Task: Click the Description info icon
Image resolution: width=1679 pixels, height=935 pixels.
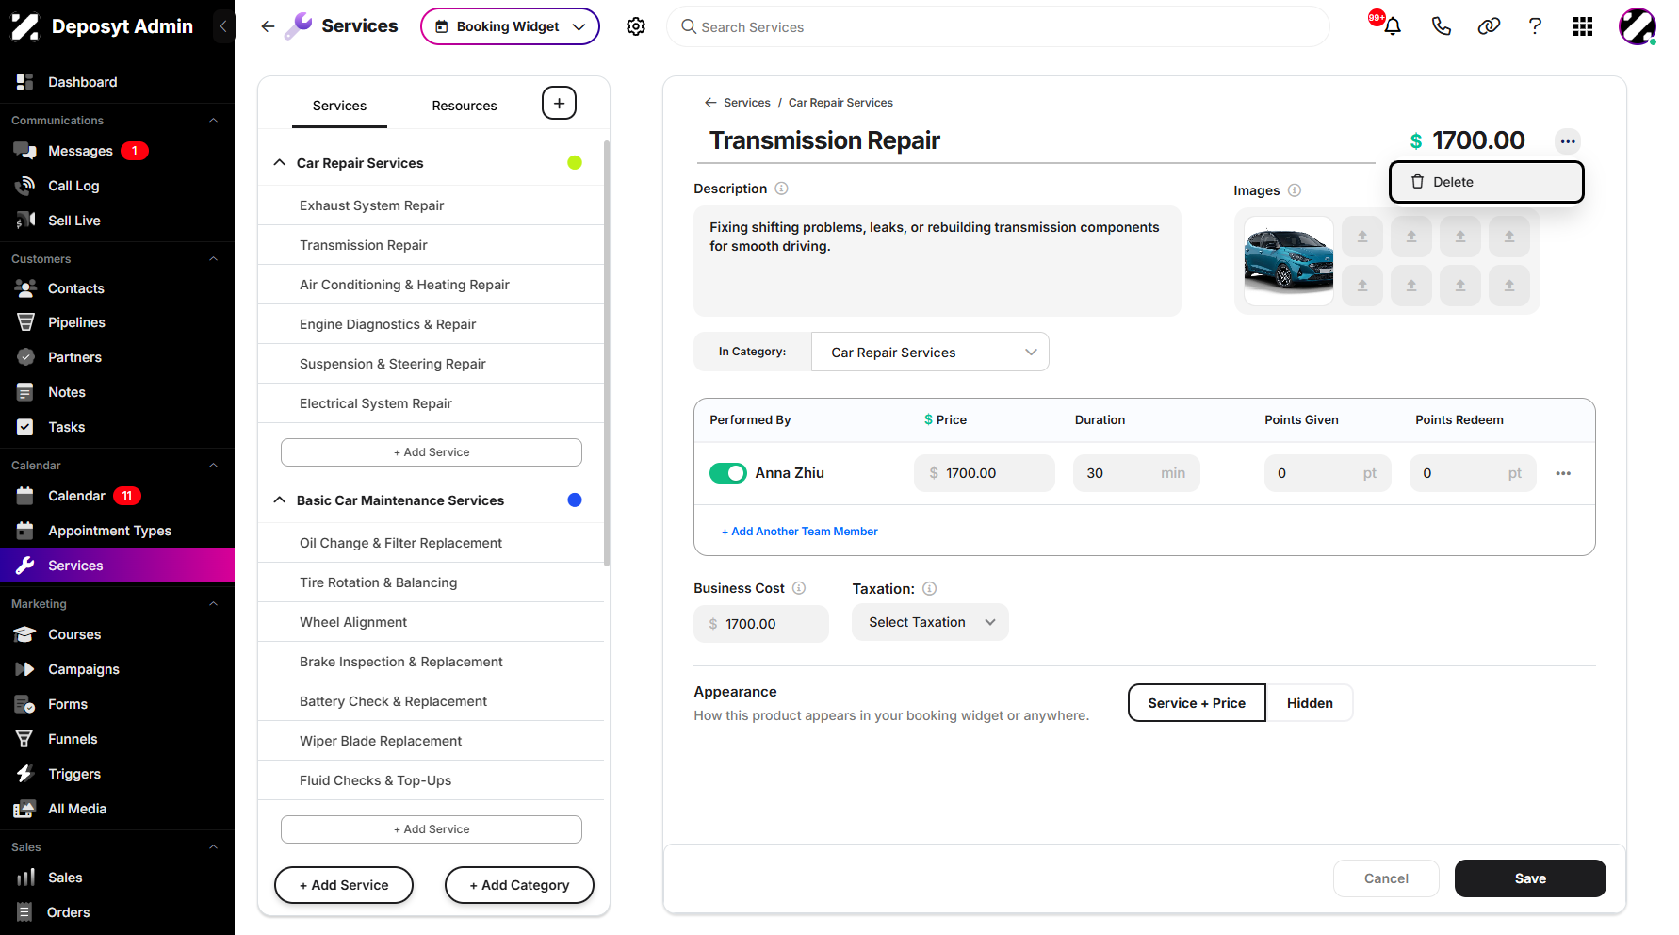Action: [781, 189]
